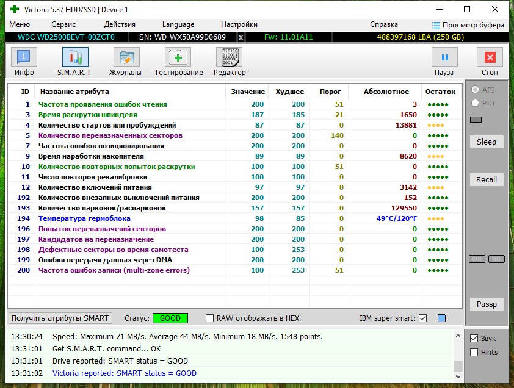Click Получить атрибуты SMART button

[x=60, y=318]
